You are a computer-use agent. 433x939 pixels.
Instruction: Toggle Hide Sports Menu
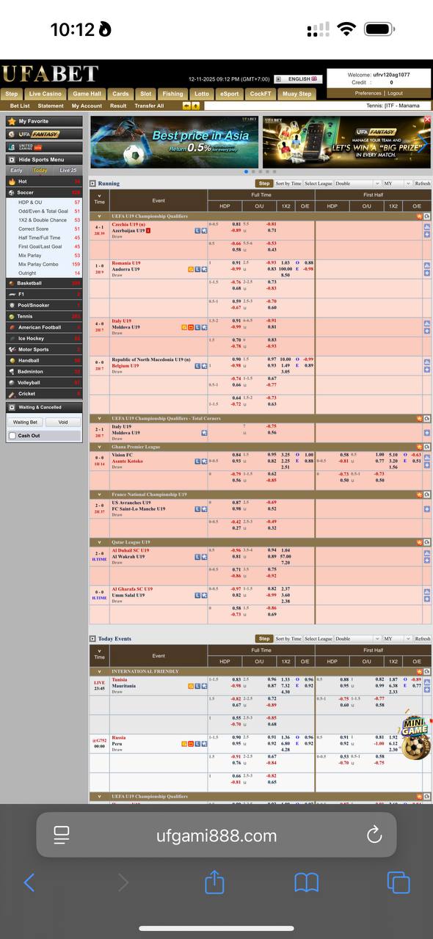coord(44,159)
